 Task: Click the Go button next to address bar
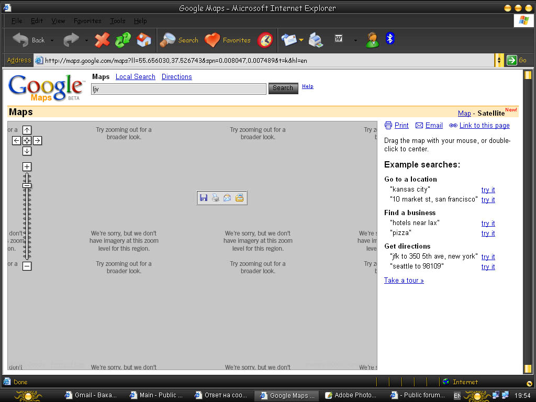point(517,60)
